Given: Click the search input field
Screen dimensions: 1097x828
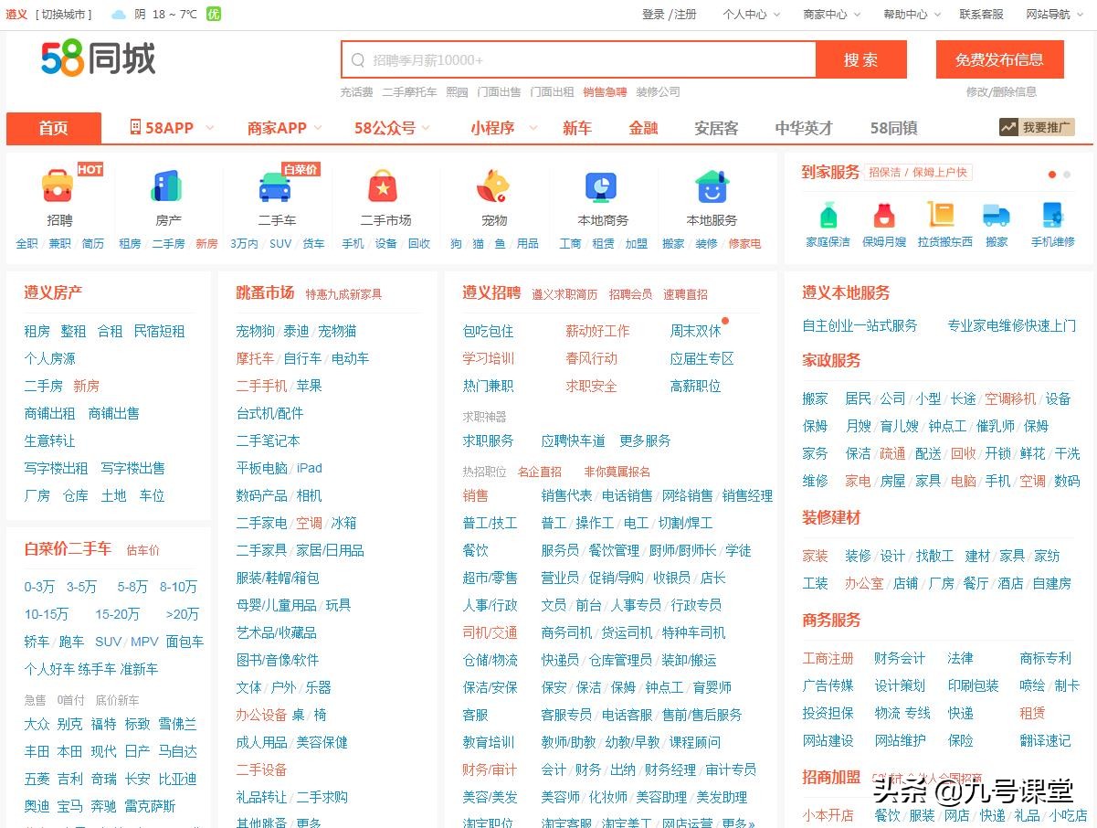Looking at the screenshot, I should click(578, 59).
